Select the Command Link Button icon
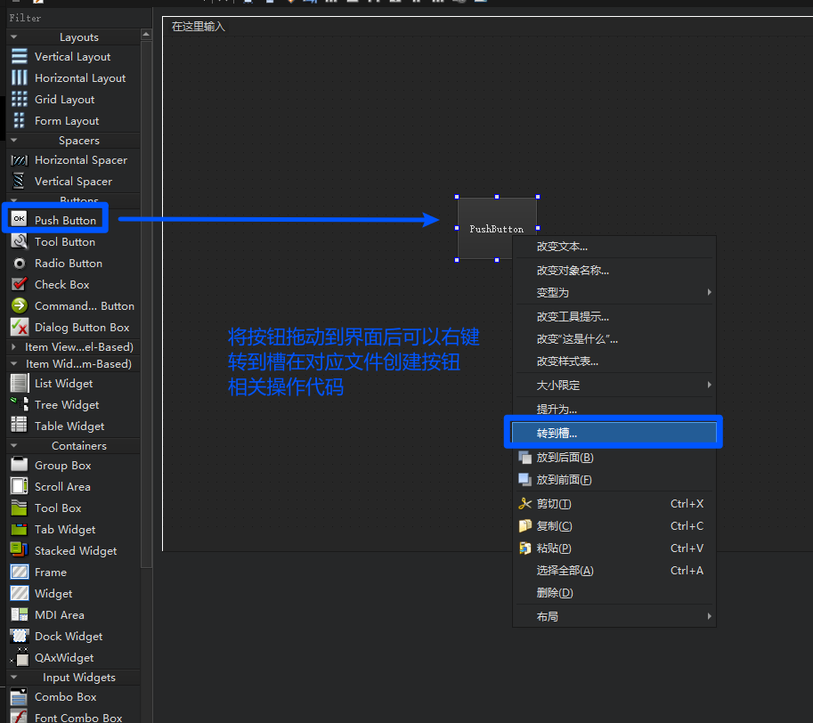 [20, 305]
